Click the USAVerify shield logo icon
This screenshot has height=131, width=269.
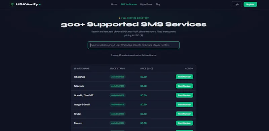coord(12,4)
